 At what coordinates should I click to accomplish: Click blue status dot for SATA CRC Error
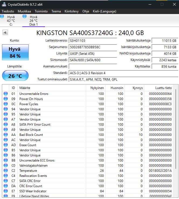point(6,181)
